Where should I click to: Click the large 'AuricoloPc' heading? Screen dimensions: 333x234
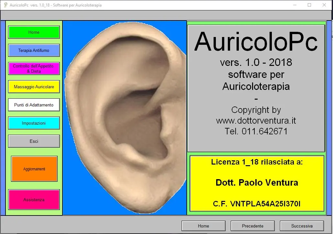coord(256,42)
